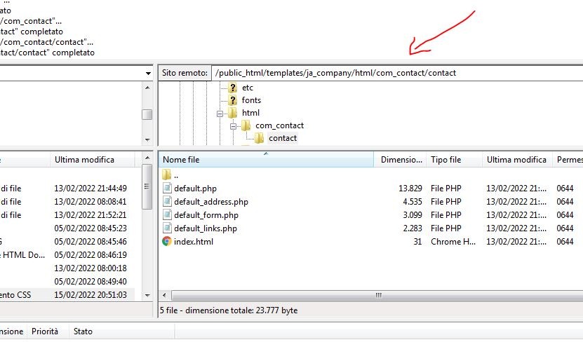Image resolution: width=583 pixels, height=349 pixels.
Task: Click local date 13/02/2022 08:00:18
Action: pos(91,268)
